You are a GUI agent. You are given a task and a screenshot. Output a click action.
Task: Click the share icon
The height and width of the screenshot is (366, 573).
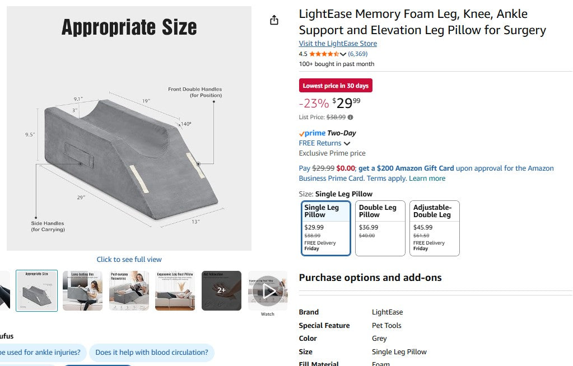point(274,19)
